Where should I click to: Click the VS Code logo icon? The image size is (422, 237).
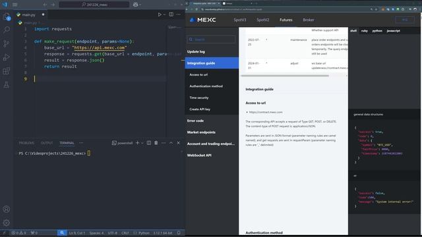point(5,5)
